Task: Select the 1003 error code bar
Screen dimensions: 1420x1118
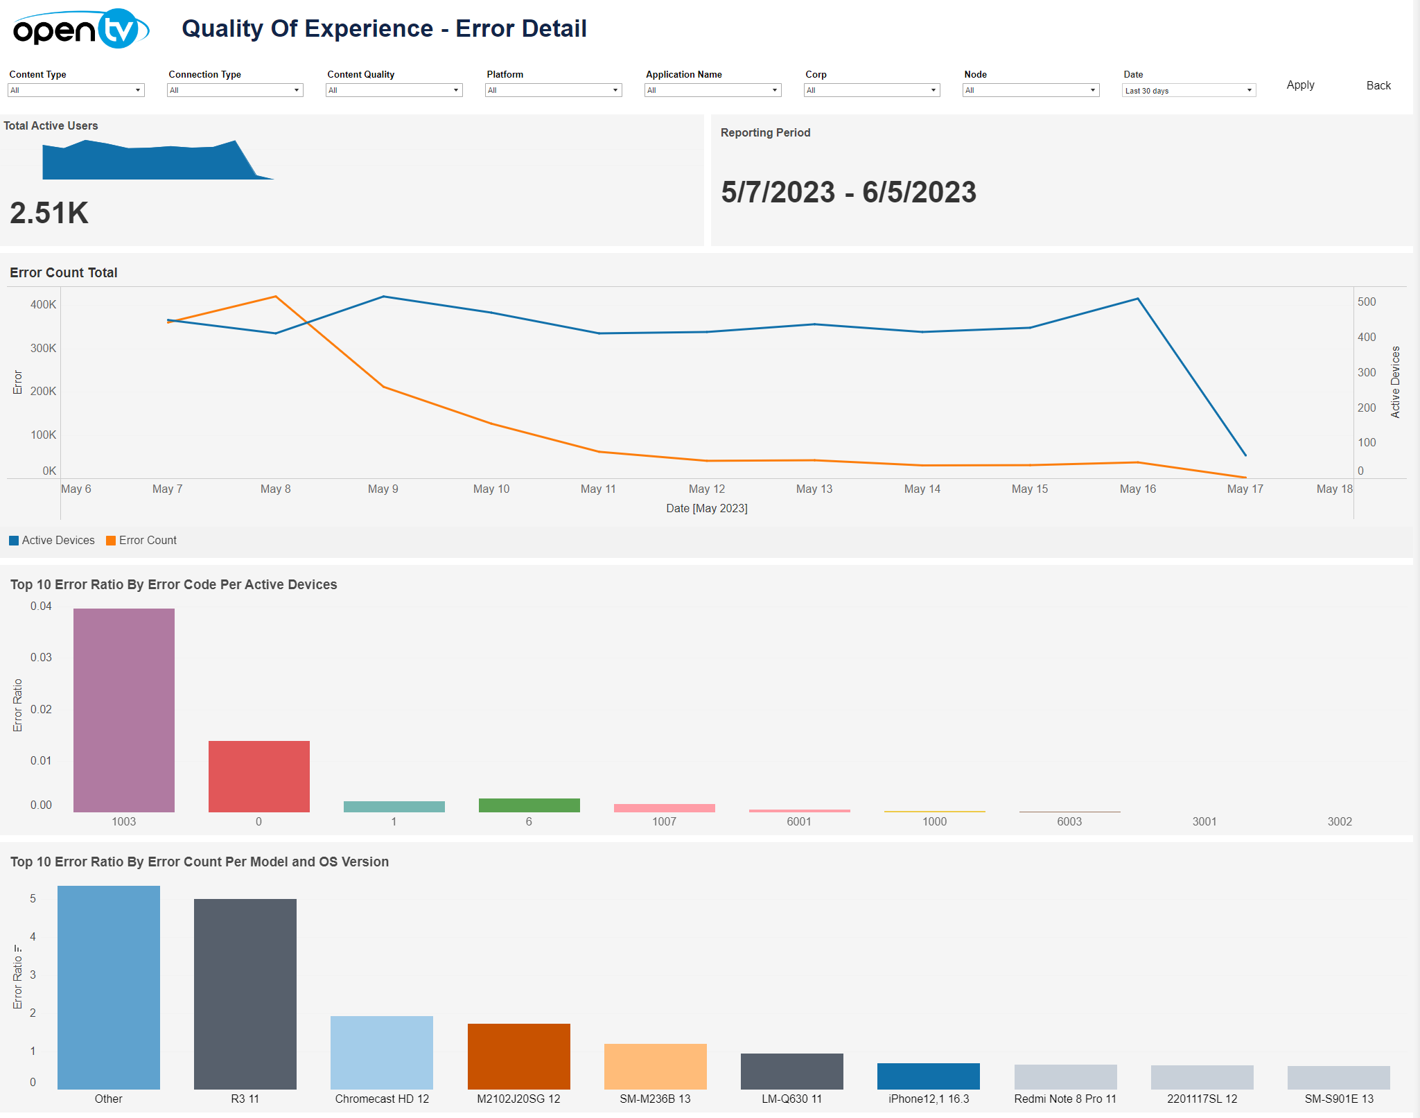Action: (124, 710)
